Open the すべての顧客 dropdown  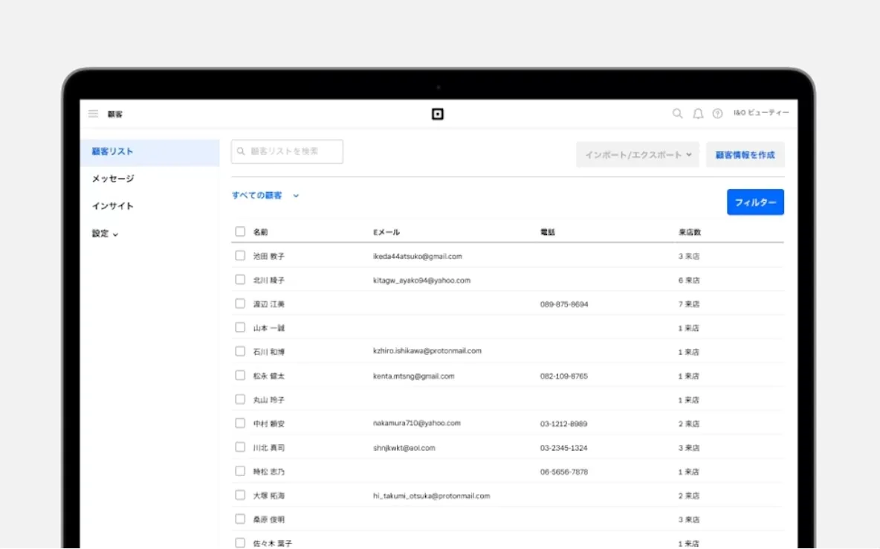(x=265, y=196)
